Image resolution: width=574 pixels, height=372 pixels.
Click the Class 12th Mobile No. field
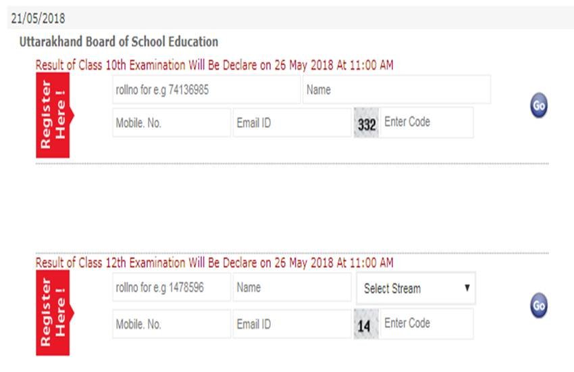click(x=172, y=324)
